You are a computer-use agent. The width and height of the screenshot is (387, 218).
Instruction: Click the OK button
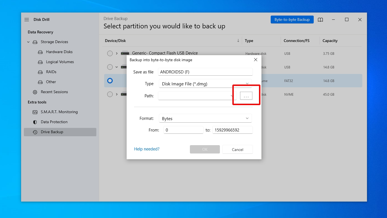tap(205, 149)
